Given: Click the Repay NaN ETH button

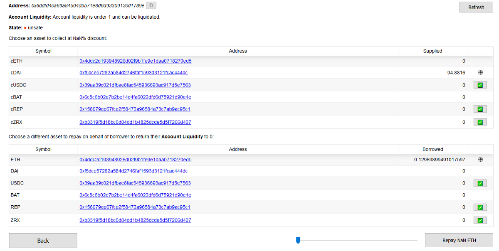Looking at the screenshot, I should (459, 241).
